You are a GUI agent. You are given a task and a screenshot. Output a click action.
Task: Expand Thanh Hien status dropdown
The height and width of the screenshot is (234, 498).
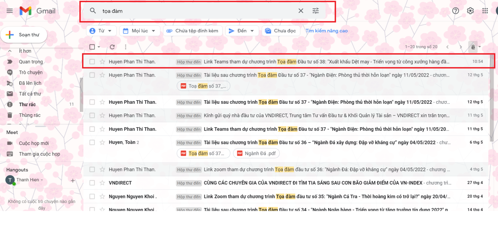coord(42,180)
